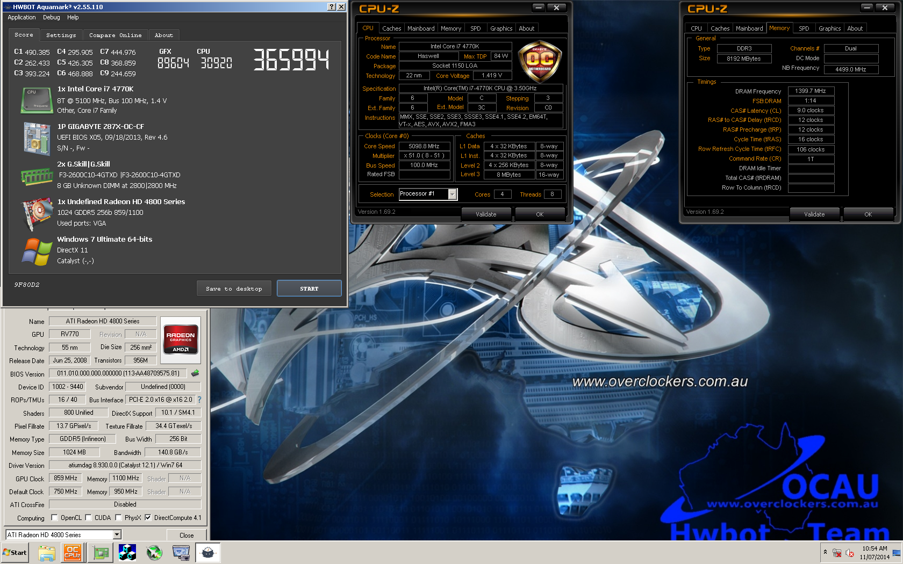The image size is (903, 564).
Task: Enable the PhysX checkbox
Action: [118, 518]
